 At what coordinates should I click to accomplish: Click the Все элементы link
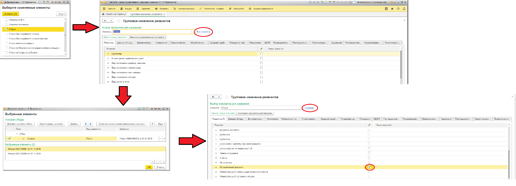203,31
